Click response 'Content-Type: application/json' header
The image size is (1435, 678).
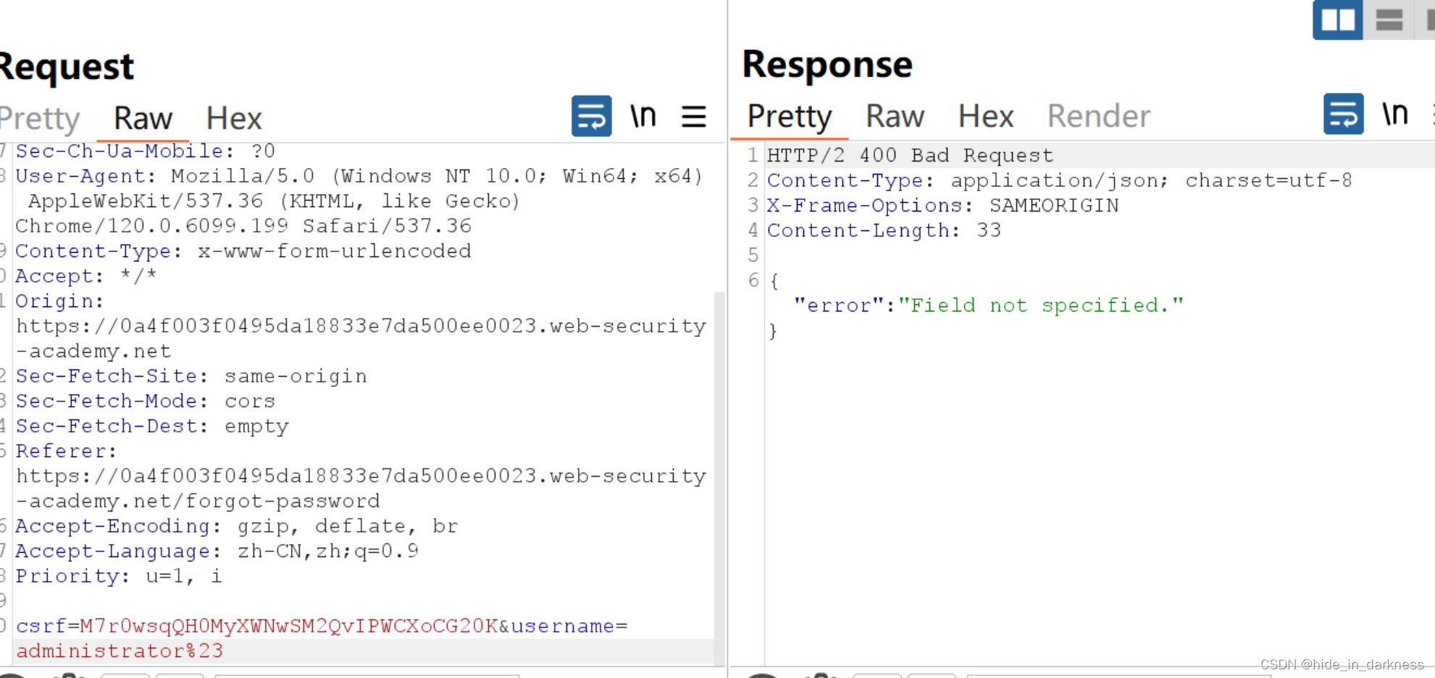(x=1059, y=180)
